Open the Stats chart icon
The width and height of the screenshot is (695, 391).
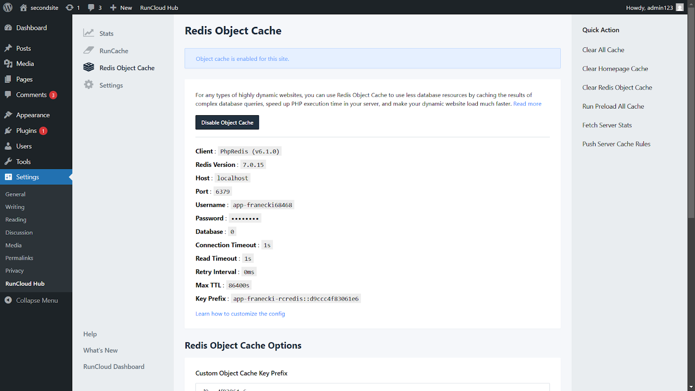[89, 33]
